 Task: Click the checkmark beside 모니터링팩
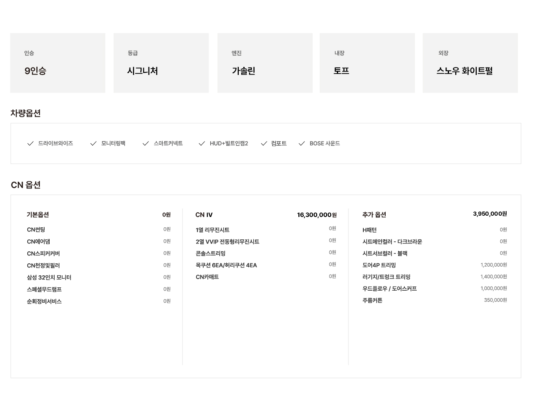[93, 144]
